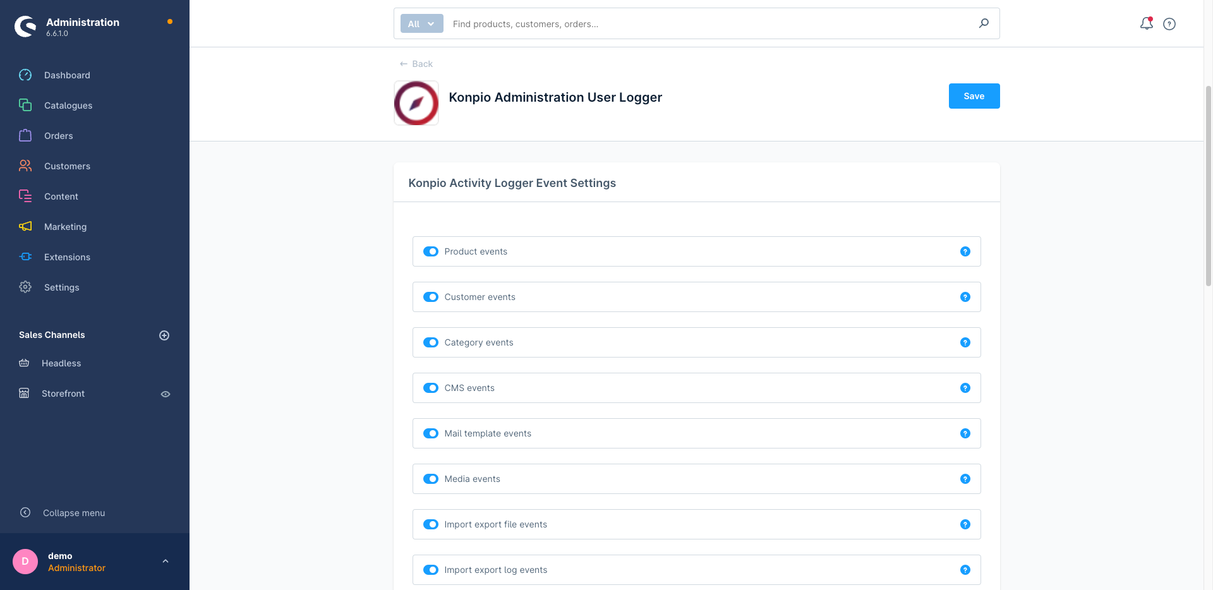This screenshot has width=1213, height=590.
Task: Click the demo user avatar
Action: [25, 561]
